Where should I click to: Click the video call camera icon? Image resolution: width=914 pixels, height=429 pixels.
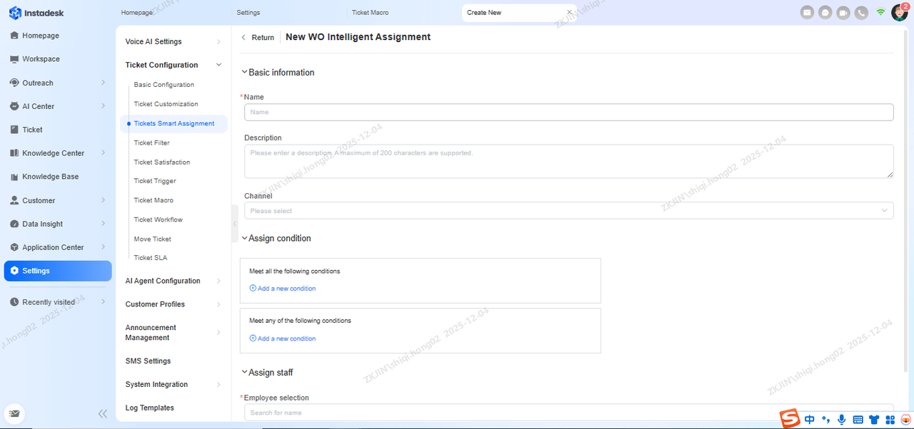pos(843,12)
